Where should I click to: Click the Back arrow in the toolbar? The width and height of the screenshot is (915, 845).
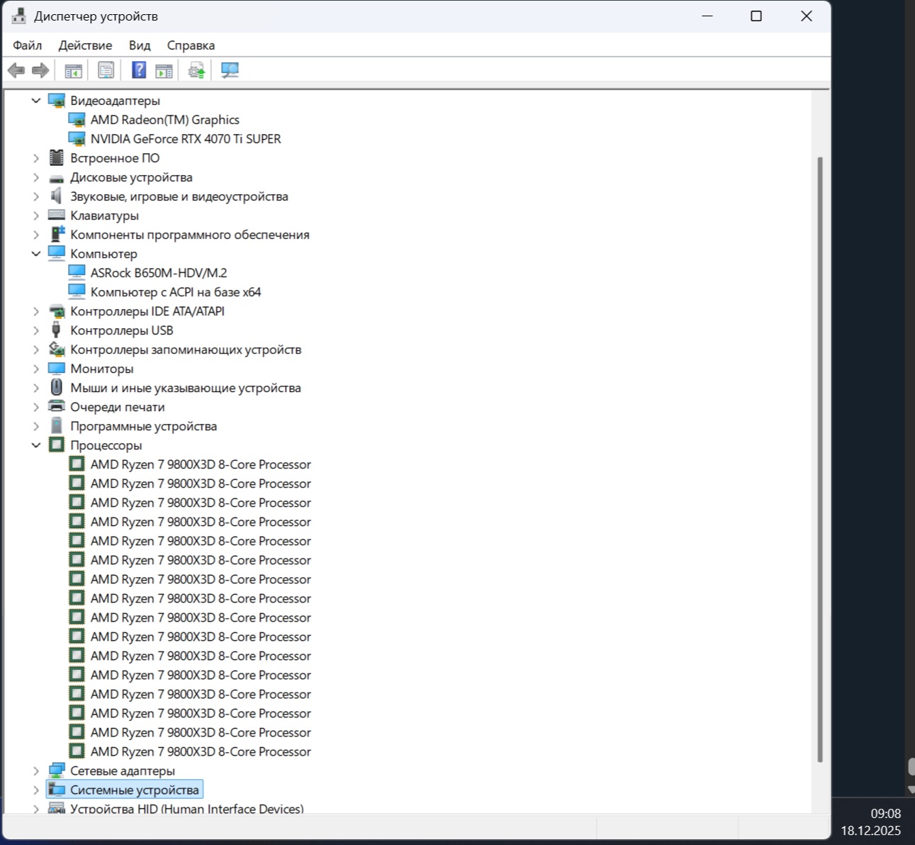tap(16, 70)
